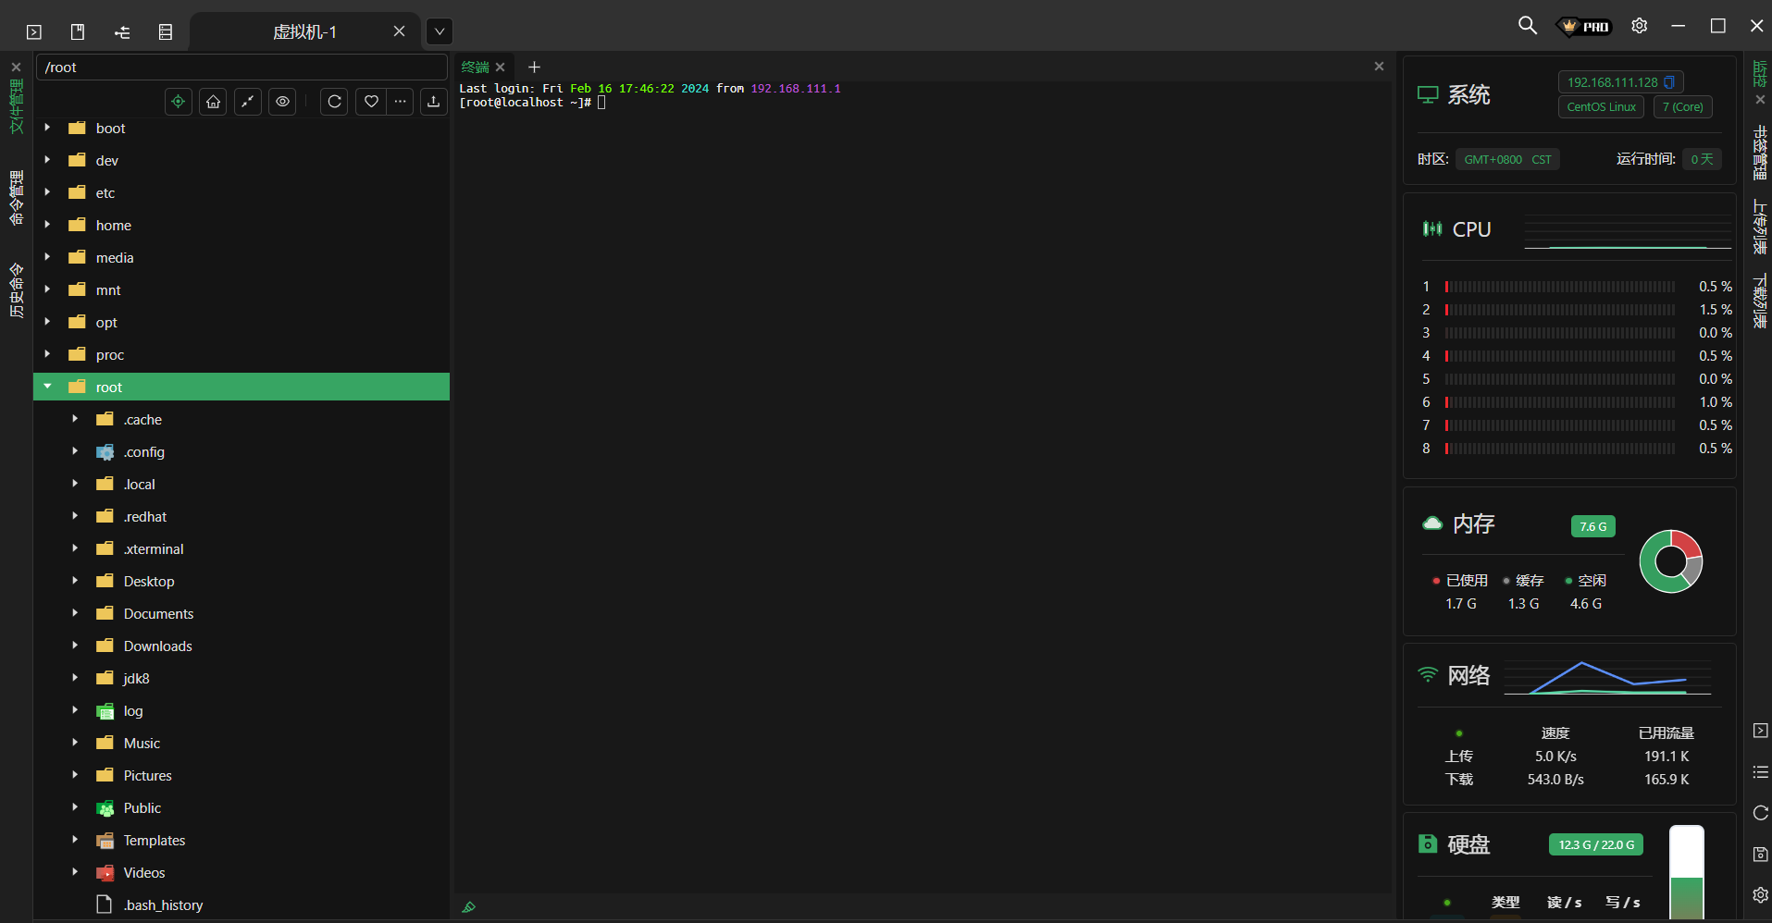Viewport: 1772px width, 923px height.
Task: Refresh the file listing
Action: pos(334,102)
